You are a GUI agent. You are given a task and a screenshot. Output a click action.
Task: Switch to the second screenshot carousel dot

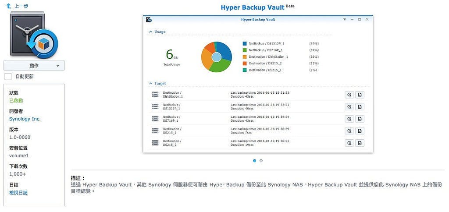click(x=261, y=161)
